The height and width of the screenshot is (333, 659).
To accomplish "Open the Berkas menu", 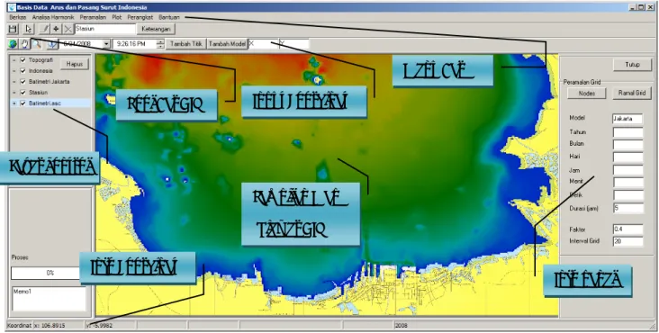I will coord(18,18).
